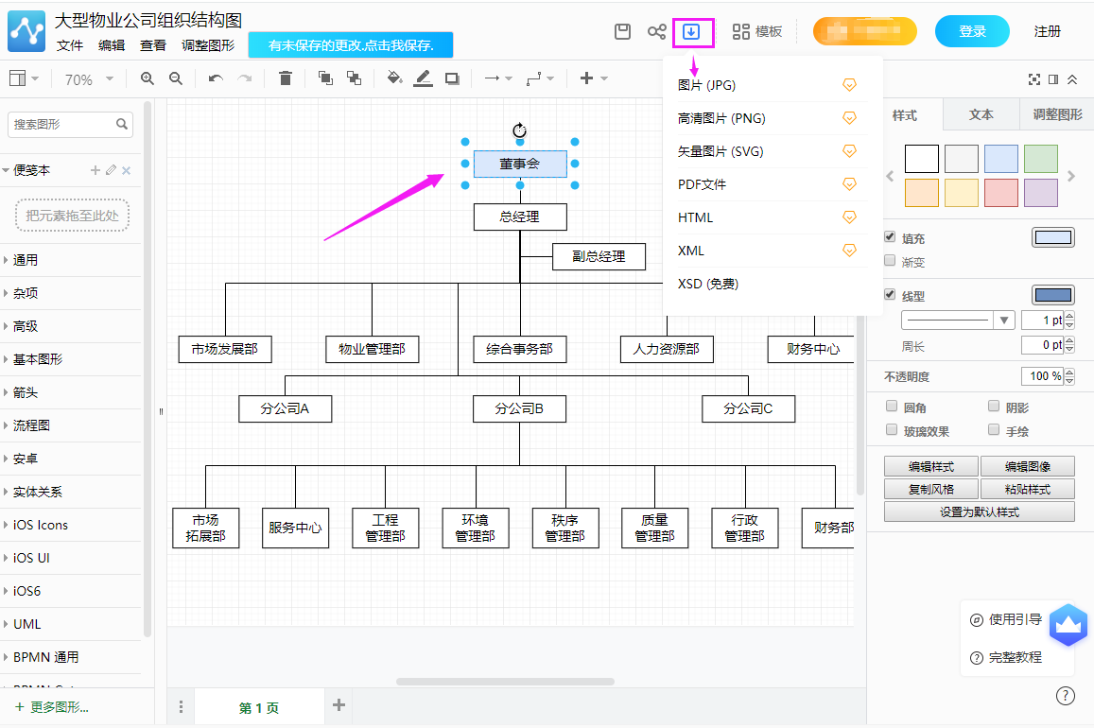This screenshot has width=1094, height=728.
Task: Select the Delete tool in the toolbar
Action: [285, 79]
